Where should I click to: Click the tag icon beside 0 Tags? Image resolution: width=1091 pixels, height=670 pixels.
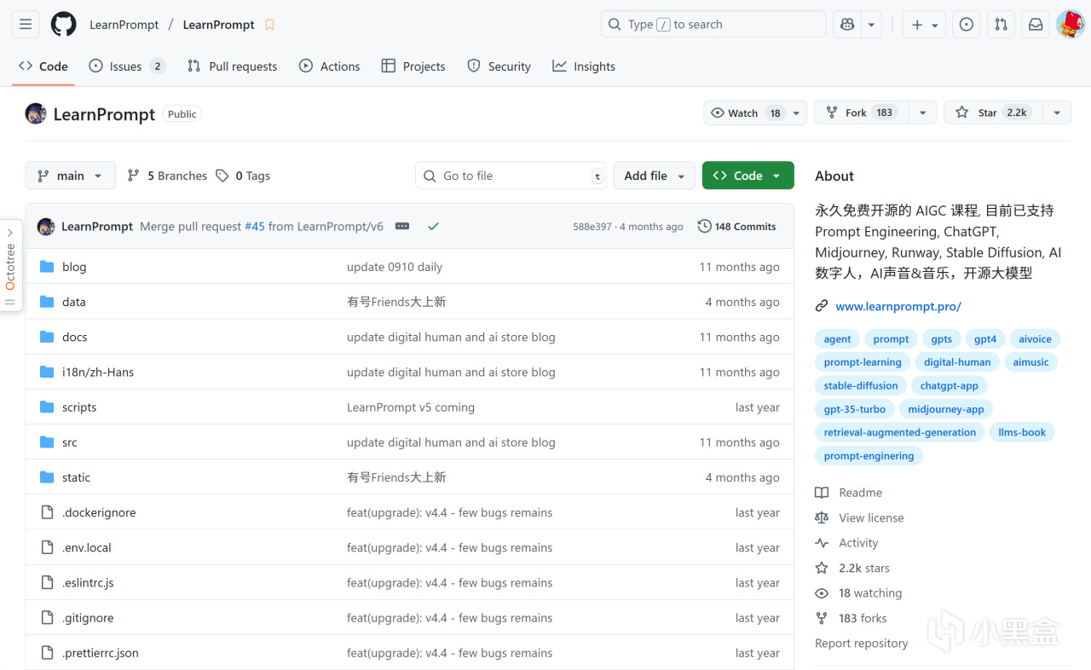(222, 176)
